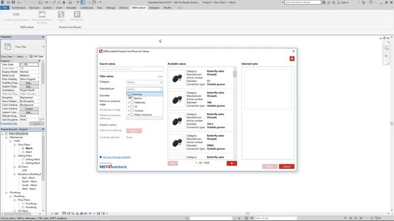The height and width of the screenshot is (221, 394).
Task: Open the Annotate ribbon tab
Action: tap(71, 8)
